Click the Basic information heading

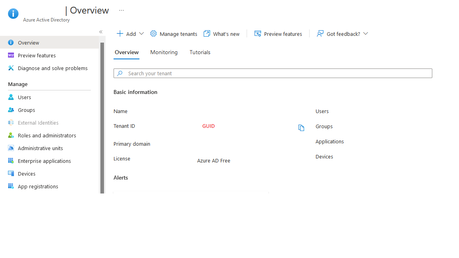pos(135,92)
